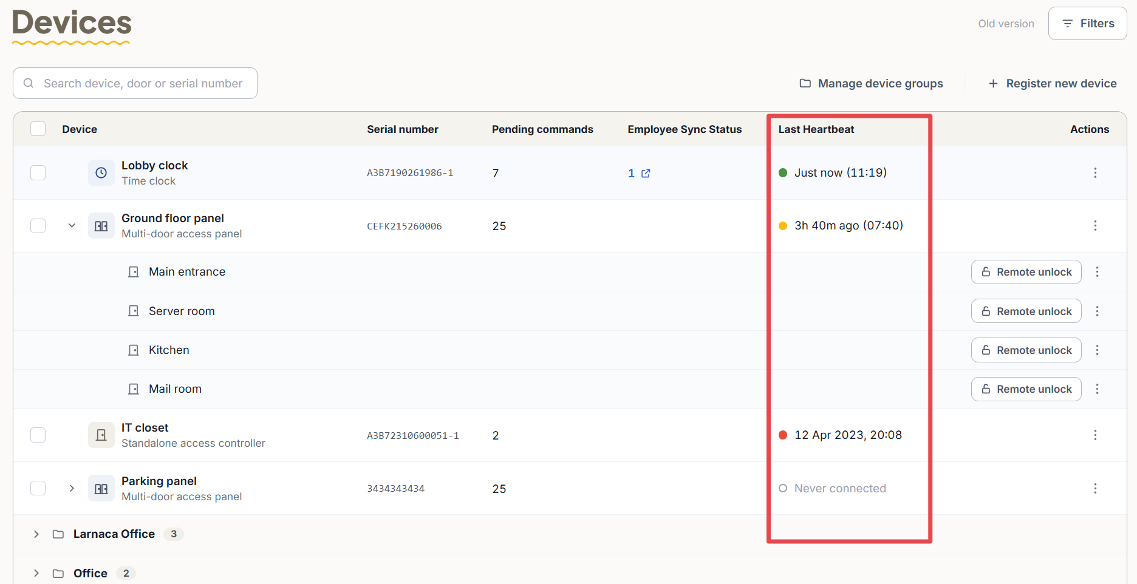
Task: Expand the Parking panel doors
Action: click(x=72, y=489)
